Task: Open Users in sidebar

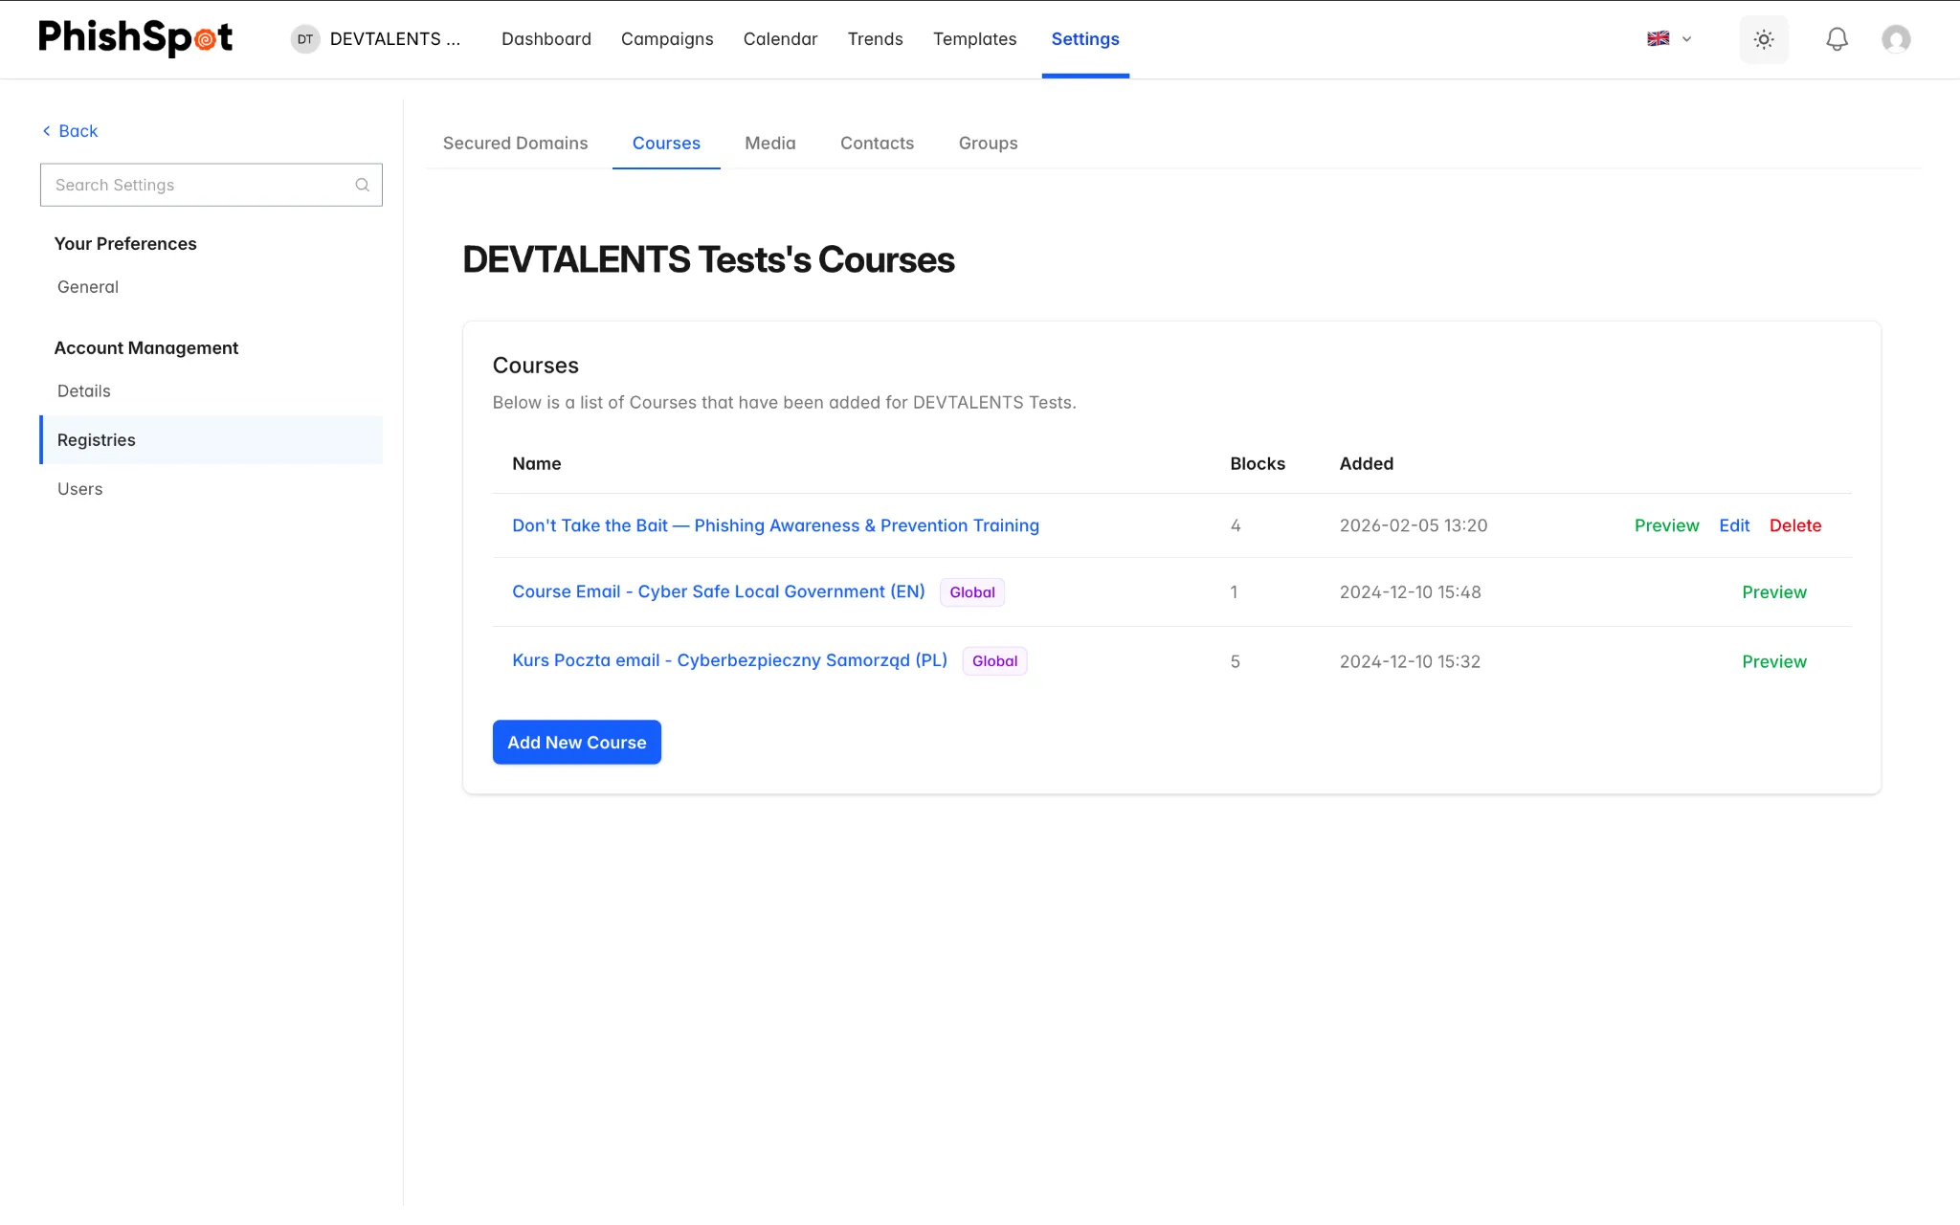Action: click(x=80, y=489)
